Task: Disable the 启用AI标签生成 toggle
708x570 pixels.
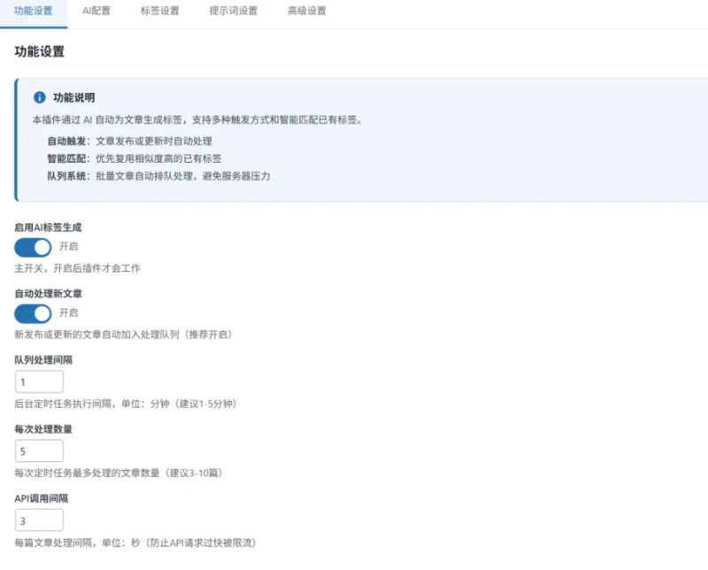Action: (32, 247)
